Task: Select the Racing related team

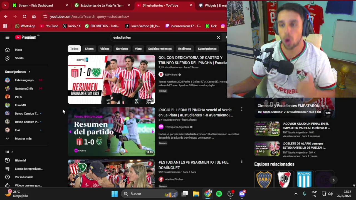Action: 304,180
